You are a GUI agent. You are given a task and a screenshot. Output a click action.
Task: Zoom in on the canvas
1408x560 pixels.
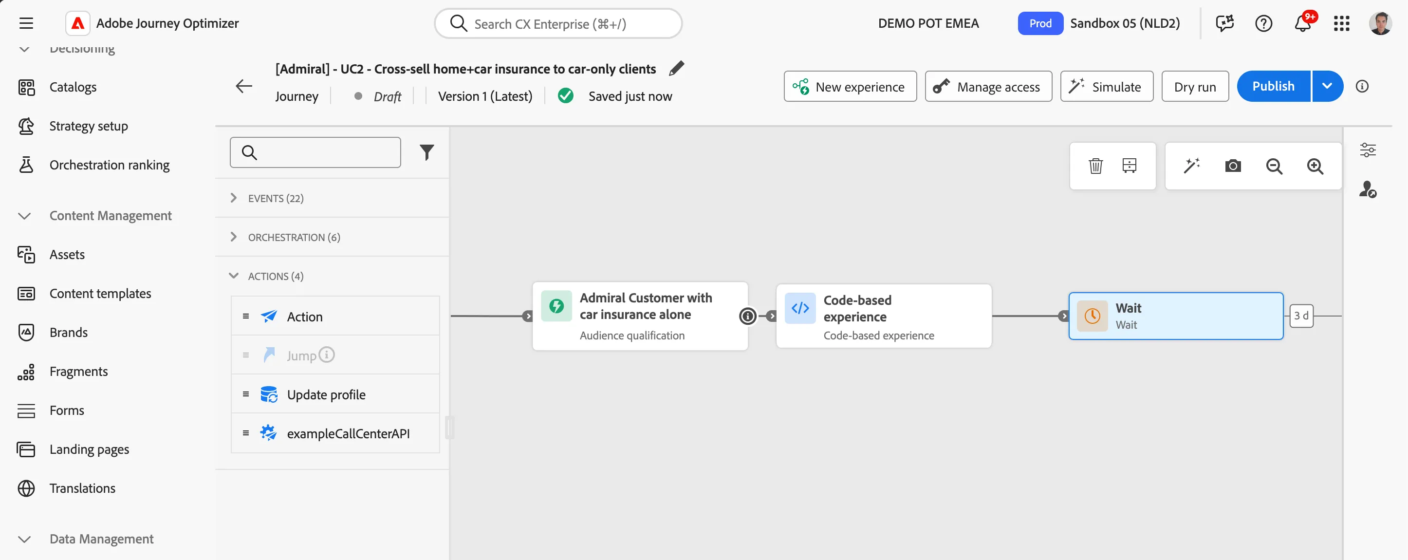click(x=1315, y=166)
